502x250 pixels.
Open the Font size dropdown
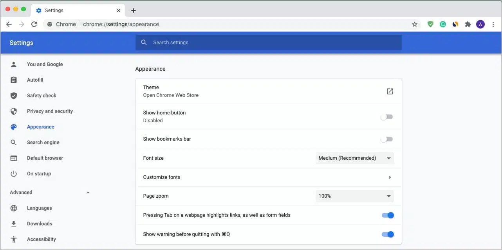click(x=354, y=158)
